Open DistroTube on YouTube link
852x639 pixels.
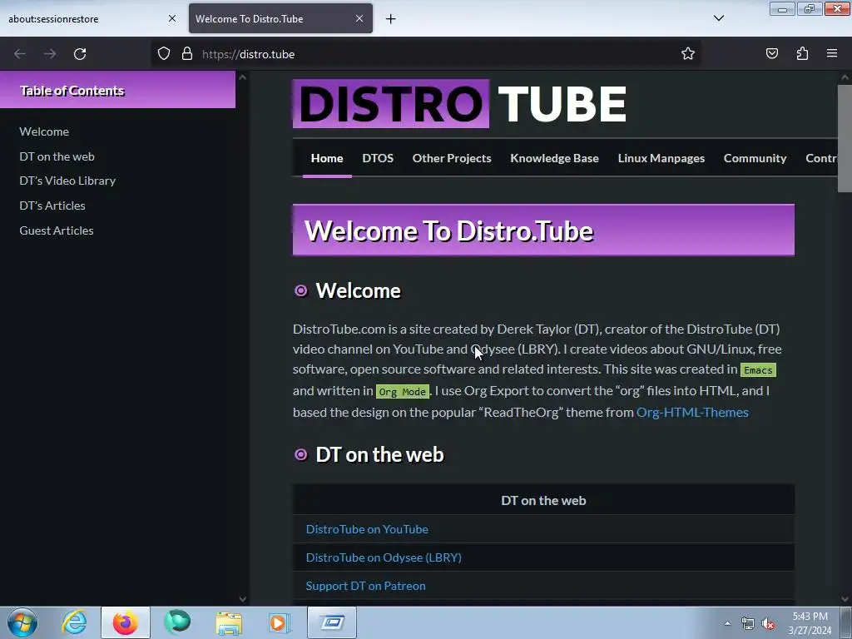tap(367, 529)
